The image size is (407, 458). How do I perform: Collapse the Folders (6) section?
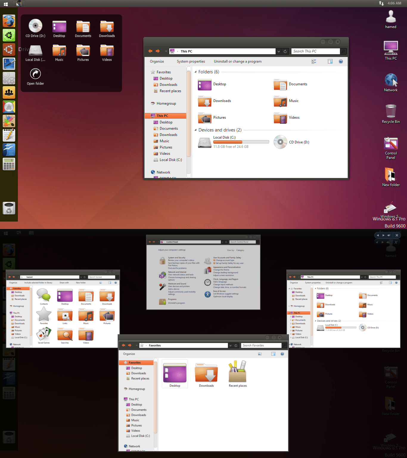[x=195, y=72]
